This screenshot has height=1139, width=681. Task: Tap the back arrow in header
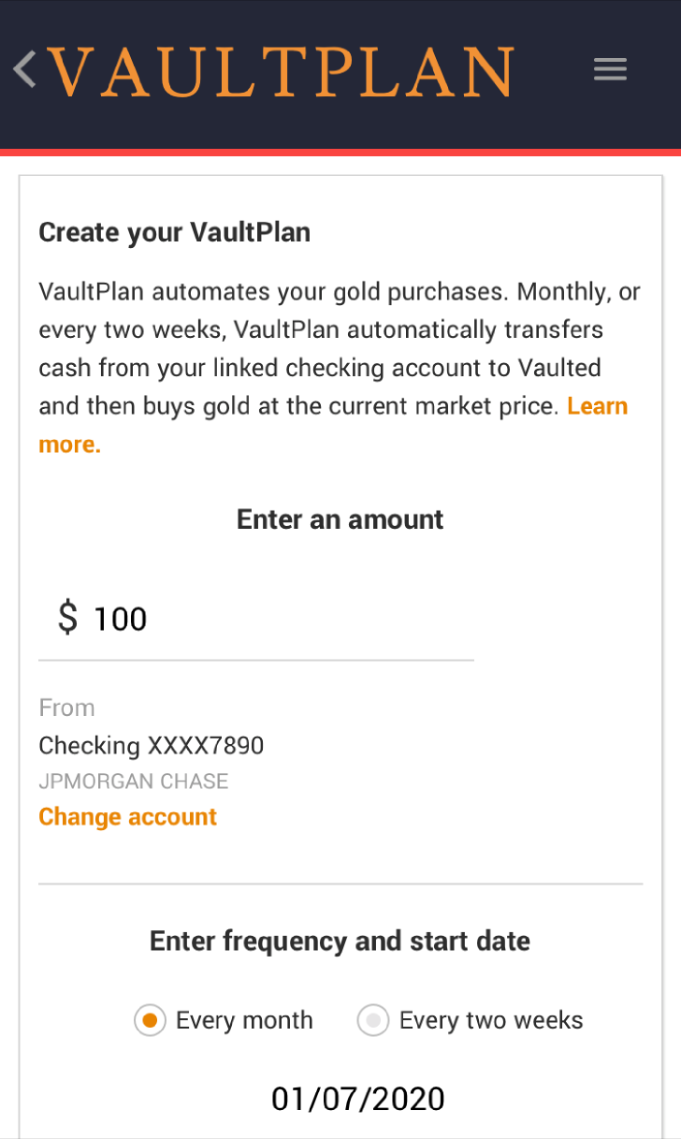pos(25,70)
